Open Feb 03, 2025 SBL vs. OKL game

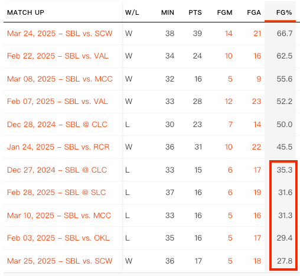click(58, 238)
